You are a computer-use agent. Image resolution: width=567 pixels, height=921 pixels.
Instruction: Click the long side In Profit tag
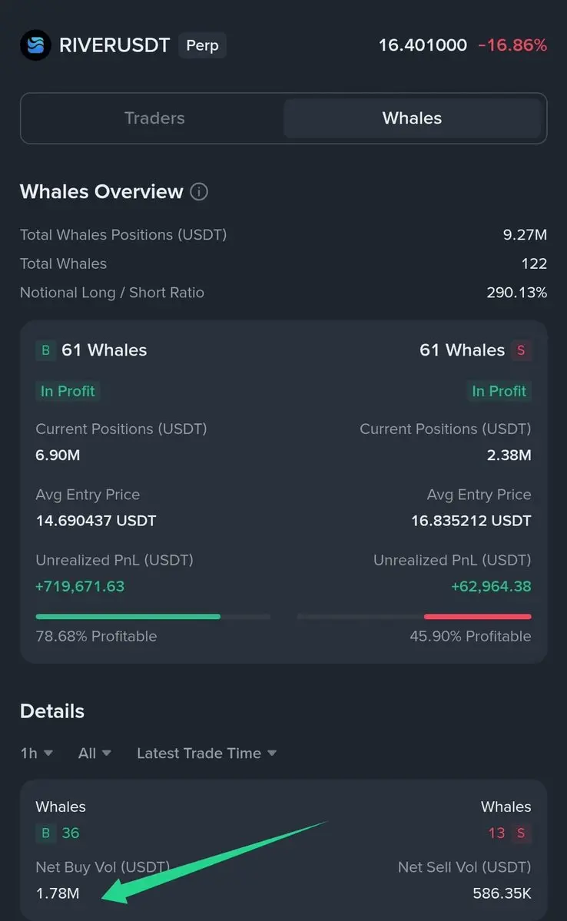68,391
